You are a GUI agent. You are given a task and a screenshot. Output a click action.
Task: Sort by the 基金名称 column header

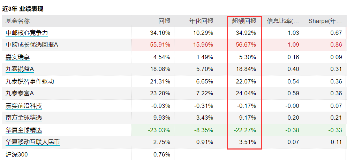[18, 21]
